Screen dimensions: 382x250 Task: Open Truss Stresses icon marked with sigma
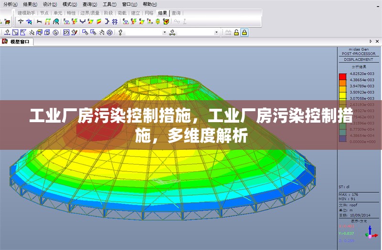pos(126,21)
